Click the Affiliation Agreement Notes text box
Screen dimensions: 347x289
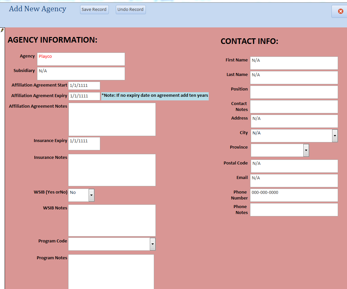112,119
